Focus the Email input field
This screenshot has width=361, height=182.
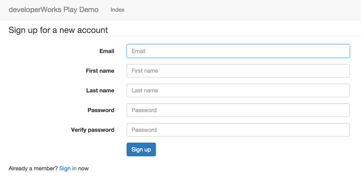pyautogui.click(x=238, y=51)
